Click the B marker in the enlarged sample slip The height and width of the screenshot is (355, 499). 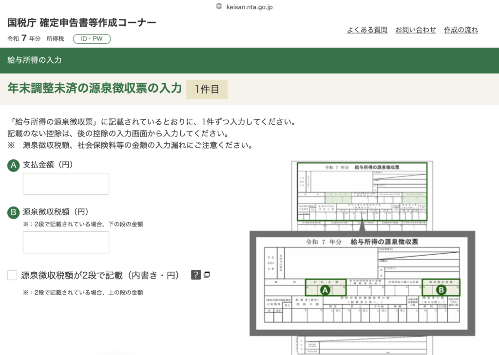pyautogui.click(x=441, y=290)
